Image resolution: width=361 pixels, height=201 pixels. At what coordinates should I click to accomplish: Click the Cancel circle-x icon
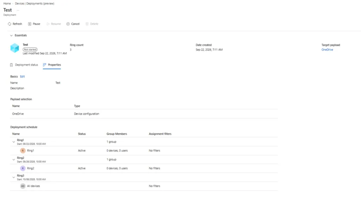tap(68, 24)
